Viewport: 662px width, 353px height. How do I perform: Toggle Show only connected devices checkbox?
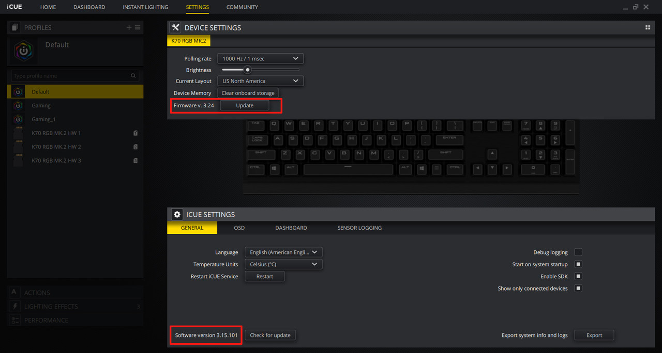point(578,288)
